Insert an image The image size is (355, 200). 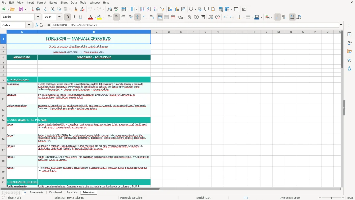[170, 9]
